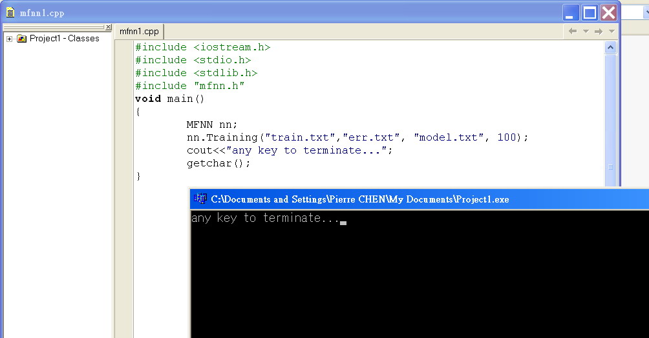The height and width of the screenshot is (338, 649).
Task: Click the Project1 classes folder icon
Action: click(22, 39)
